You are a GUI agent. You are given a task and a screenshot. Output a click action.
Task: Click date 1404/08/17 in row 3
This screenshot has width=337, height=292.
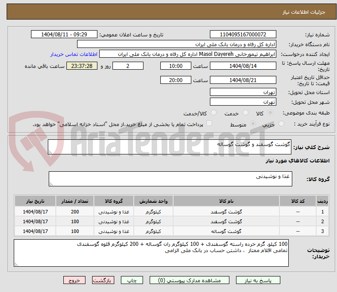tap(35, 231)
